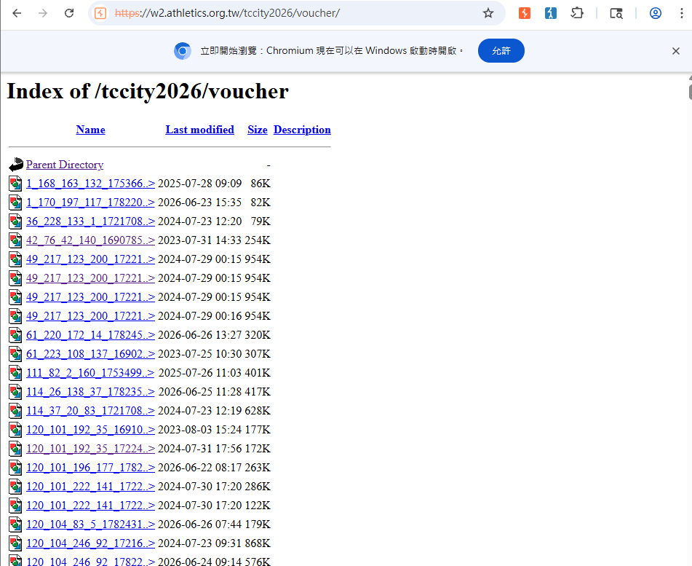Click the address bar URL field
The image size is (692, 566).
[x=291, y=13]
